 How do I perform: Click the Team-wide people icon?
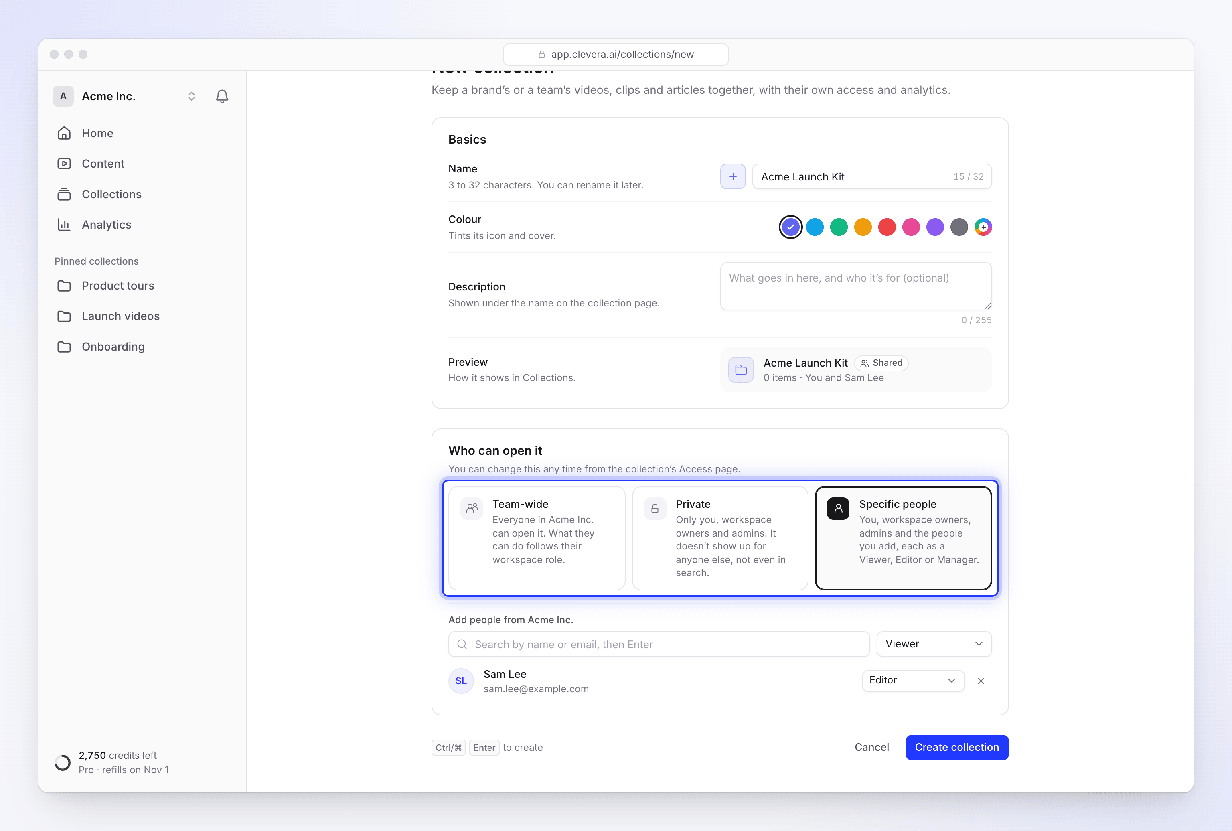(472, 508)
